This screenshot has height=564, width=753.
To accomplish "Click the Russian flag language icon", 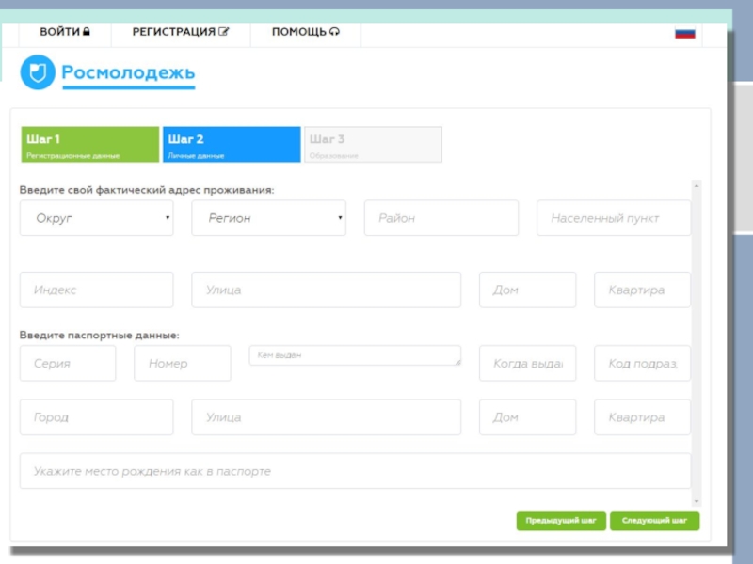I will pos(684,32).
